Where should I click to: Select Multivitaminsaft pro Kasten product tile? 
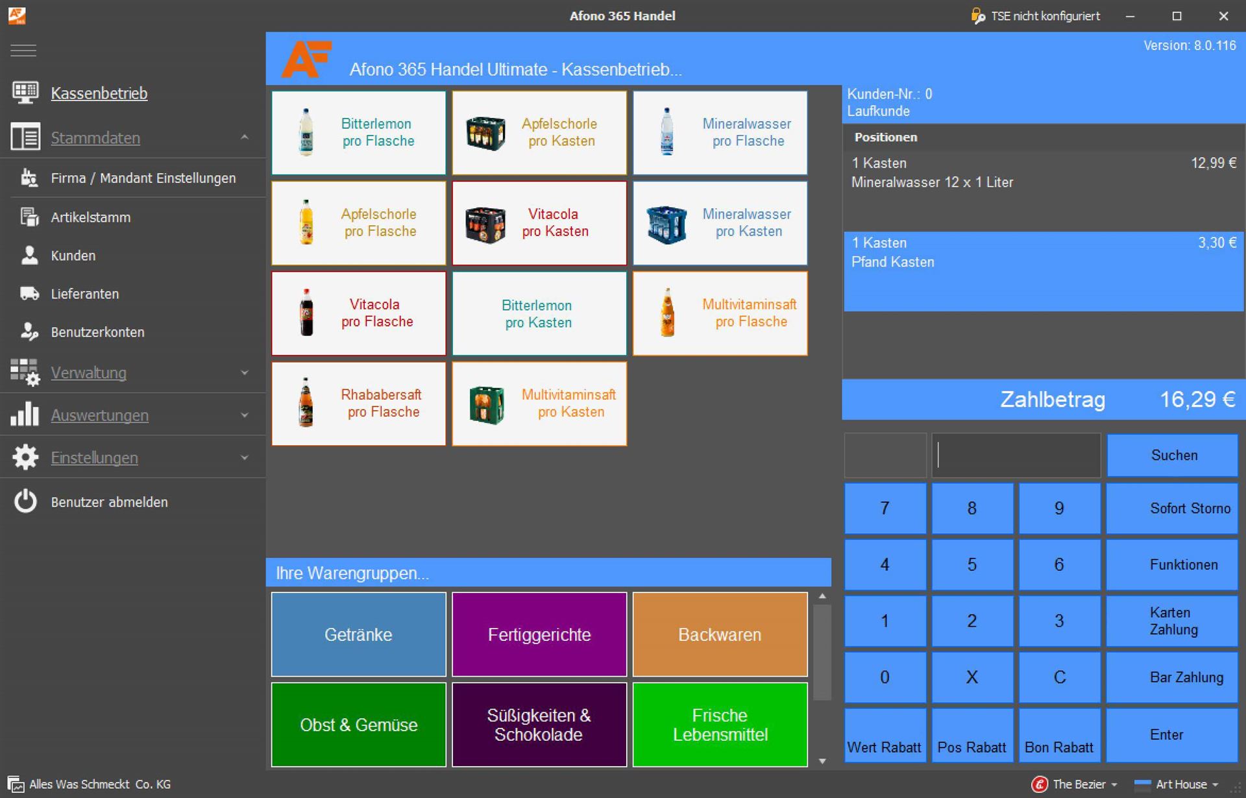[x=539, y=403]
